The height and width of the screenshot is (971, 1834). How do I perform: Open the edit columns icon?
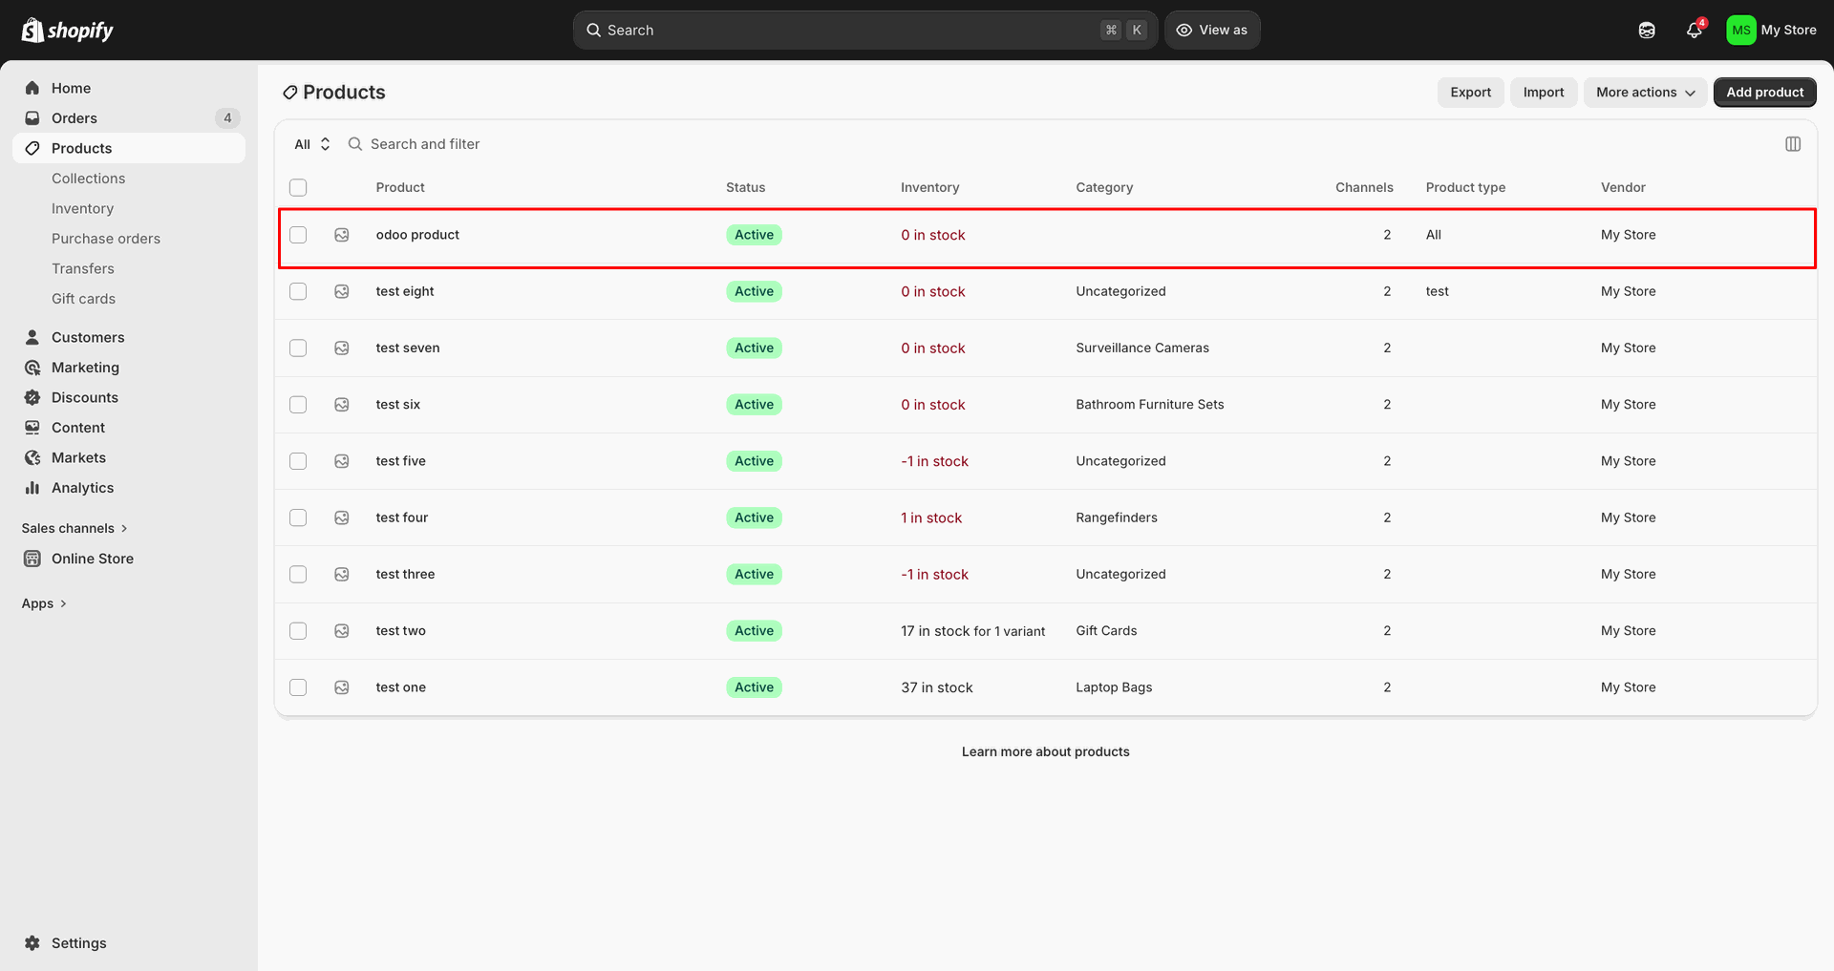tap(1793, 144)
